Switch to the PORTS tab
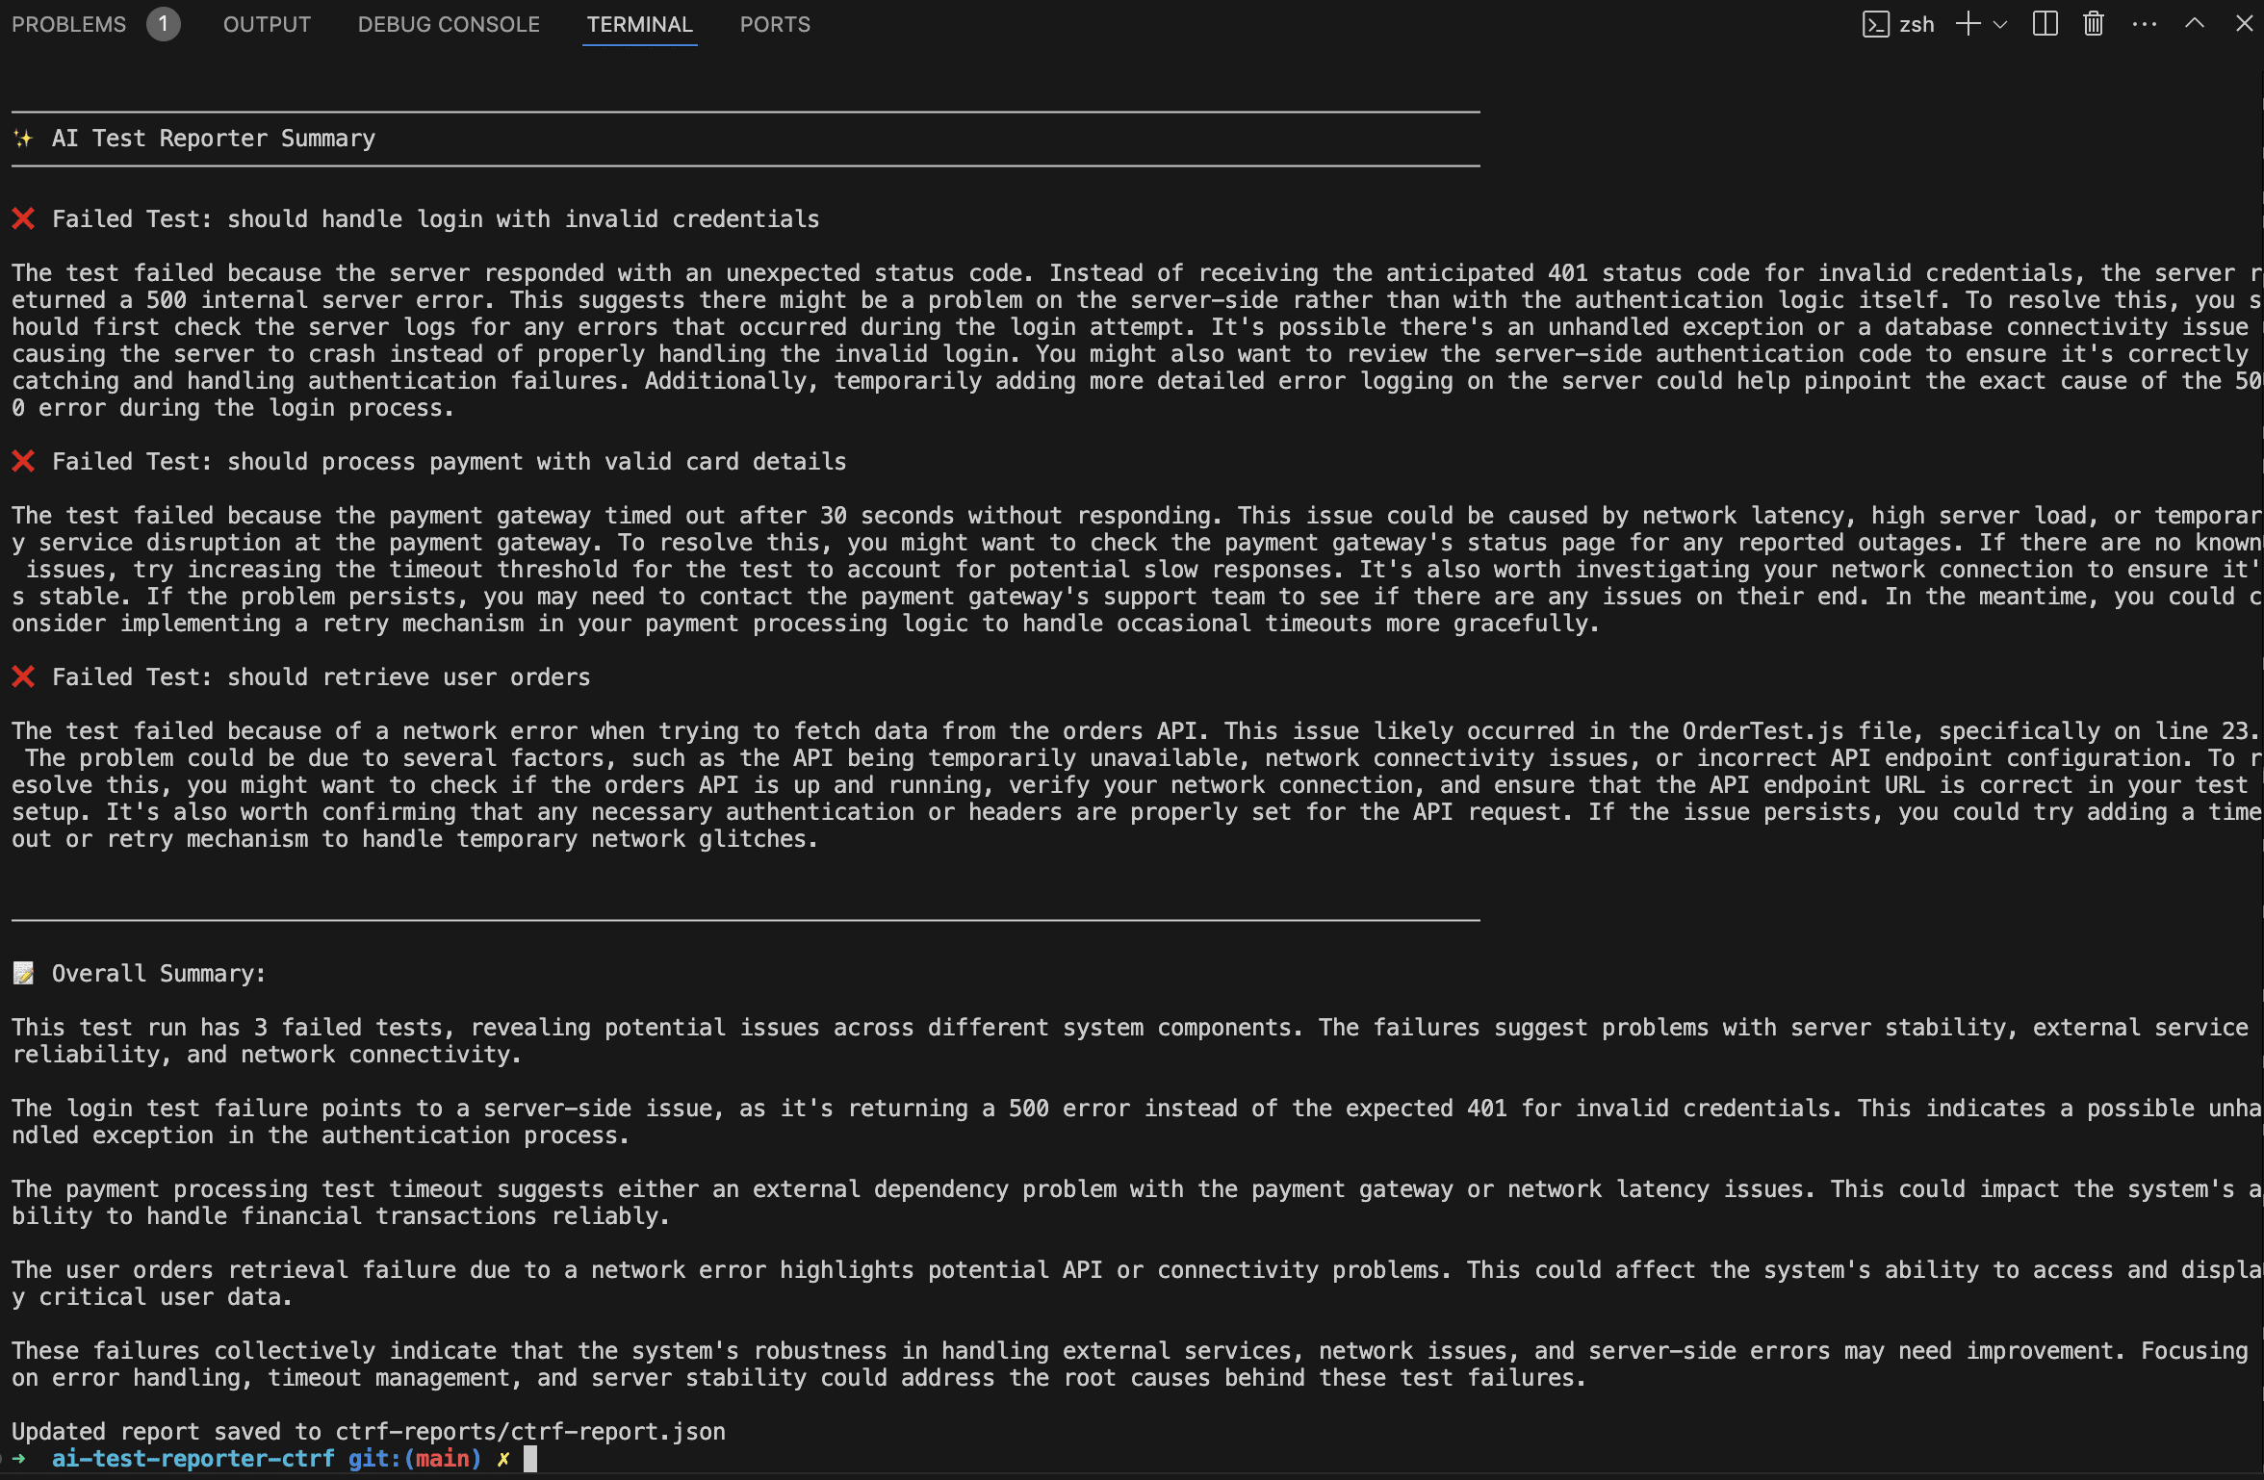Screen dimensions: 2264x1480 pos(775,24)
